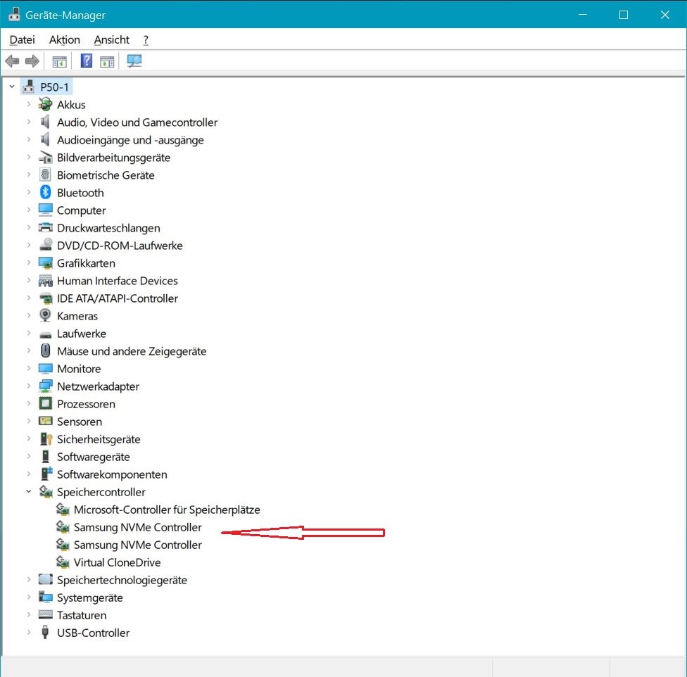Maximize the Geräte-Manager window
Screen dimensions: 687x677
click(624, 15)
